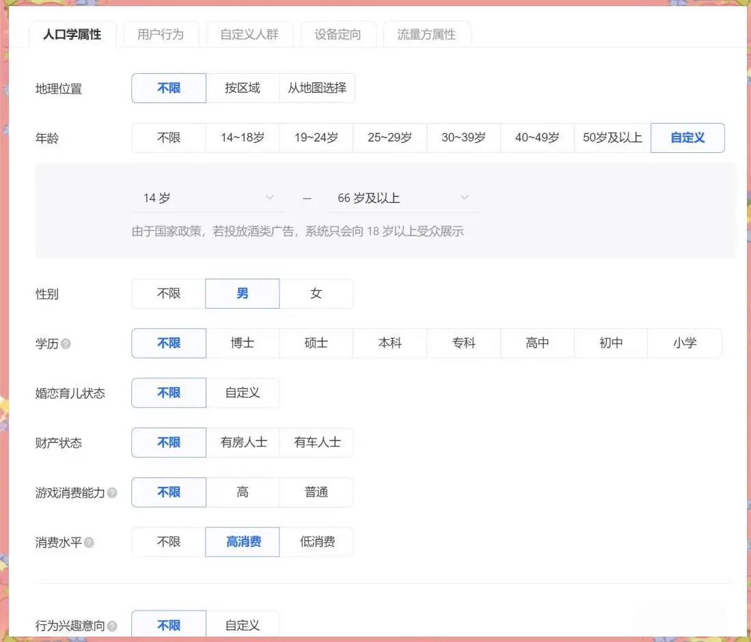The image size is (751, 642).
Task: Click help icon beside 行为兴趣意向
Action: coord(112,626)
